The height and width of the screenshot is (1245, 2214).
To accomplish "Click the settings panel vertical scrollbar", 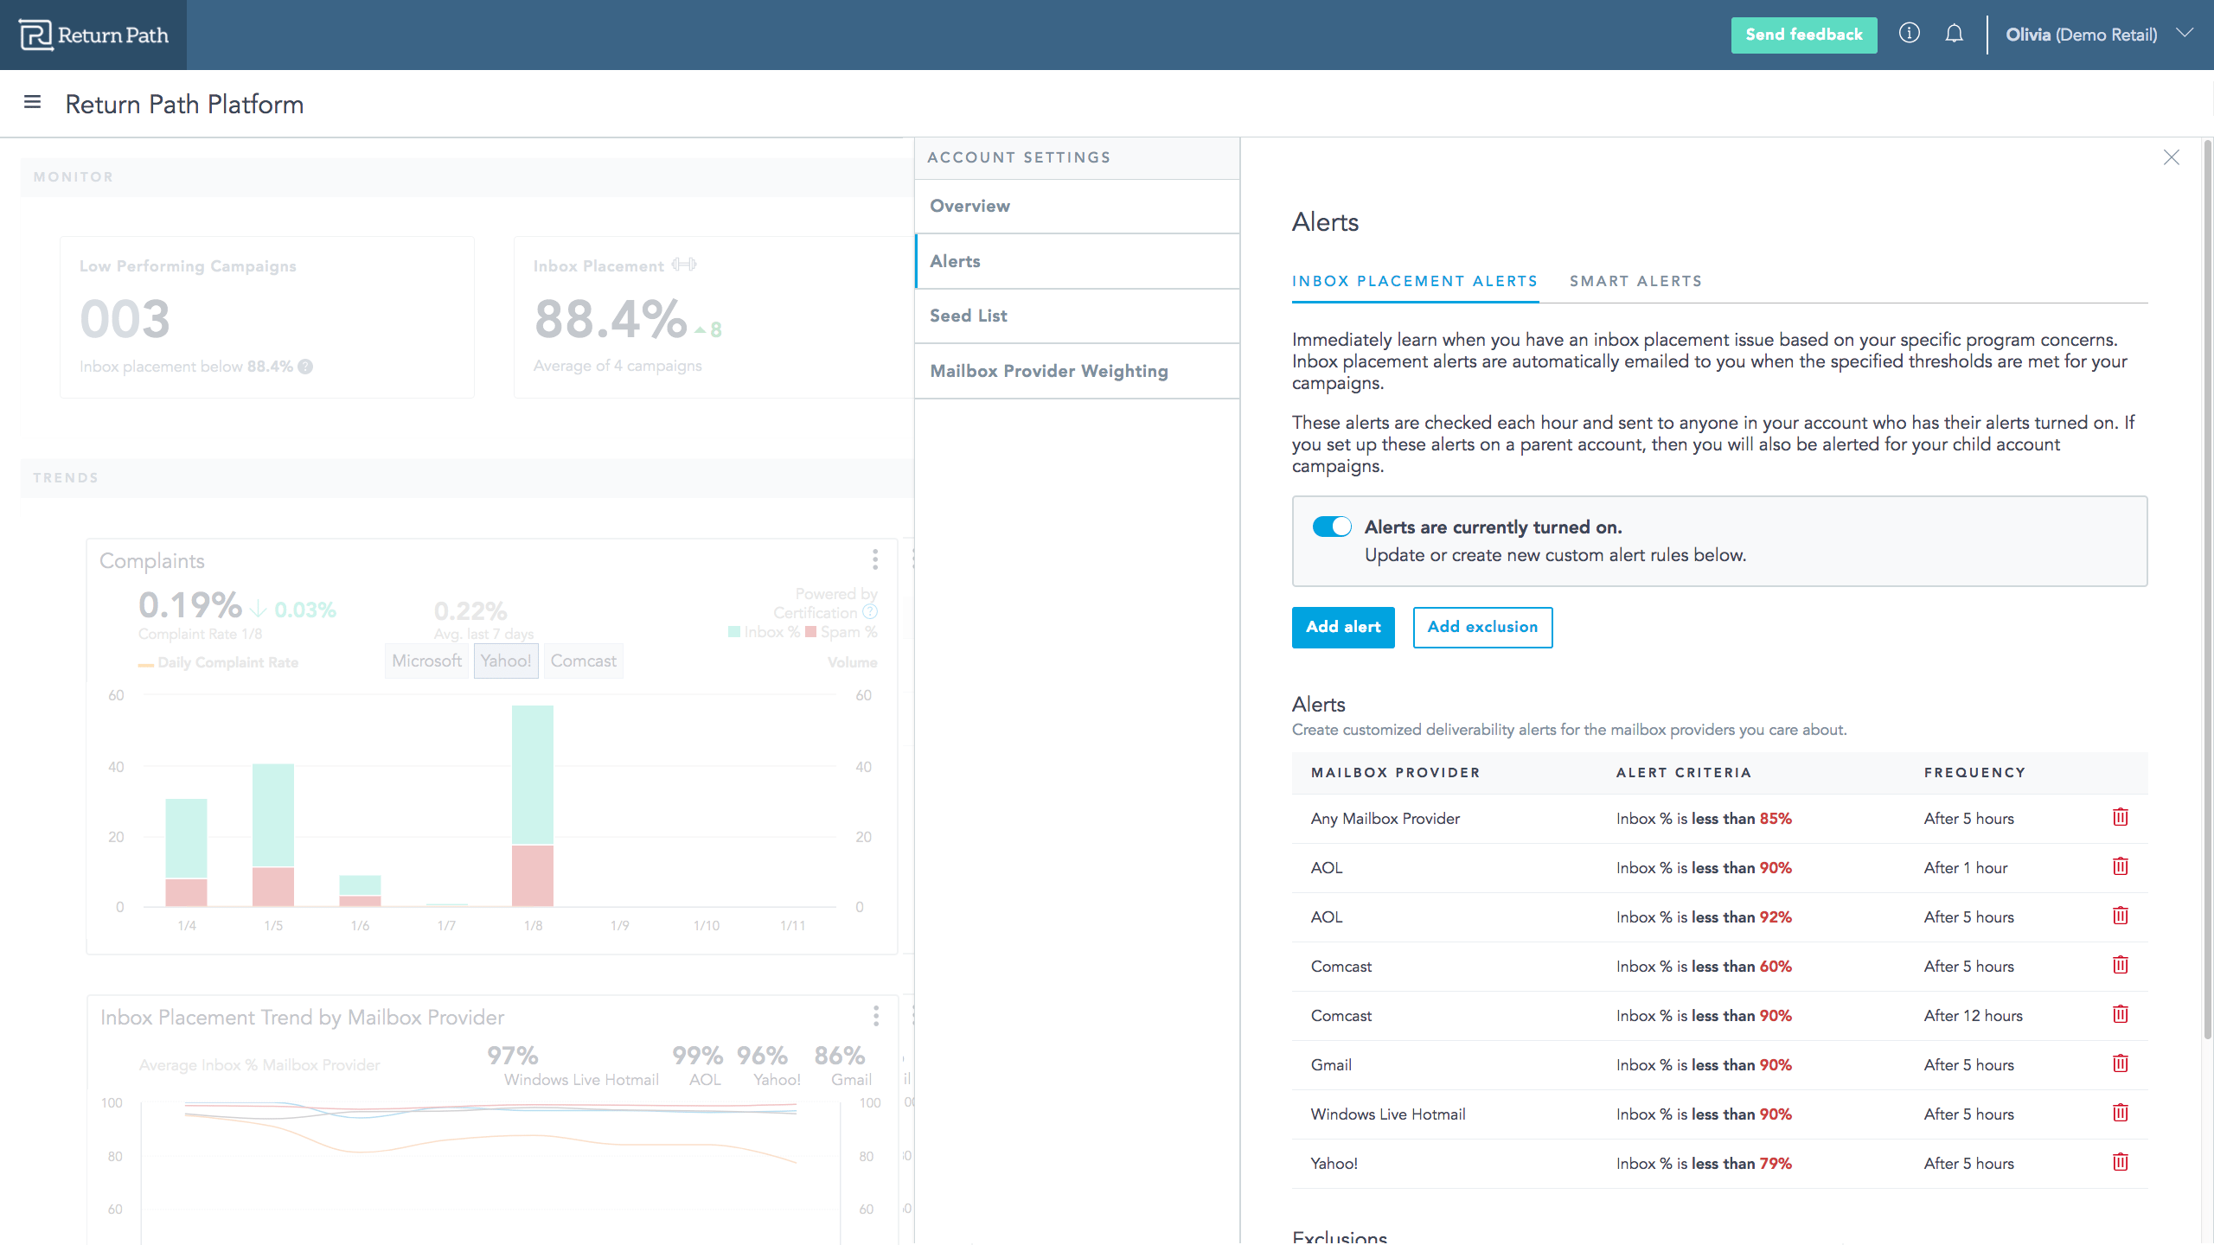I will tap(2206, 588).
